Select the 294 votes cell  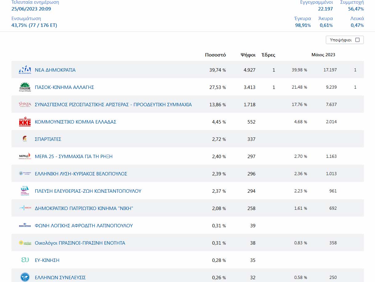click(x=251, y=191)
